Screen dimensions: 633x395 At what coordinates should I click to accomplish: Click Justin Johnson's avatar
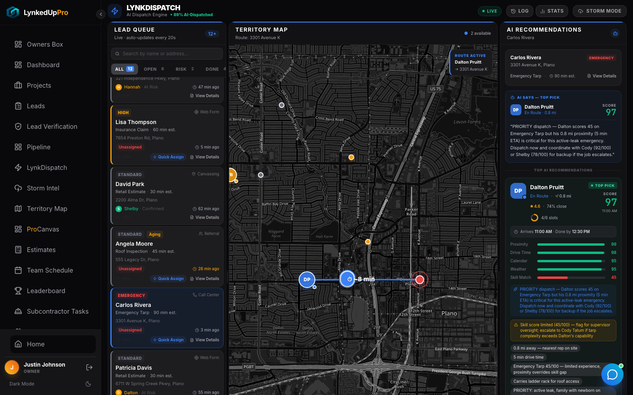coord(12,367)
